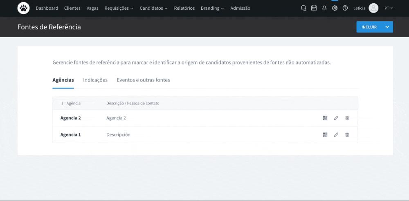Expand the Candidatos dropdown menu
The width and height of the screenshot is (409, 201).
point(153,8)
